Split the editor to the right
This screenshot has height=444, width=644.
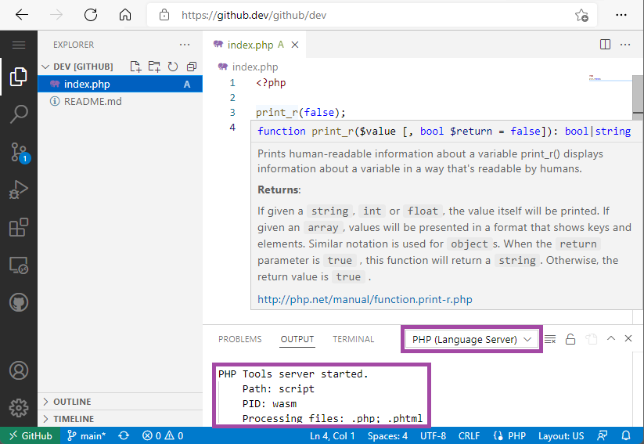pos(605,45)
